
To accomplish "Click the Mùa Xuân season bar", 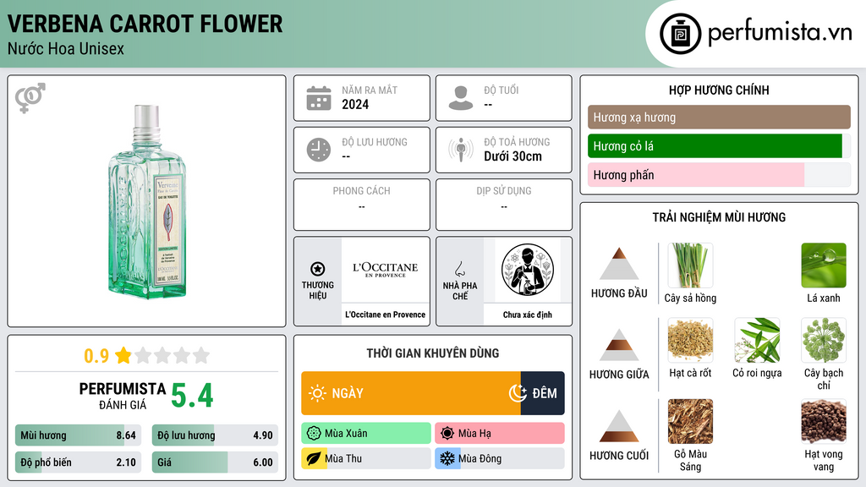I will tap(365, 434).
